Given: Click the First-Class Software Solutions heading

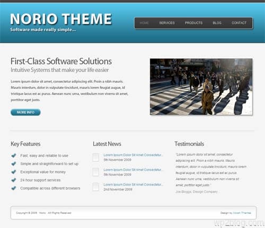Looking at the screenshot, I should [x=61, y=61].
